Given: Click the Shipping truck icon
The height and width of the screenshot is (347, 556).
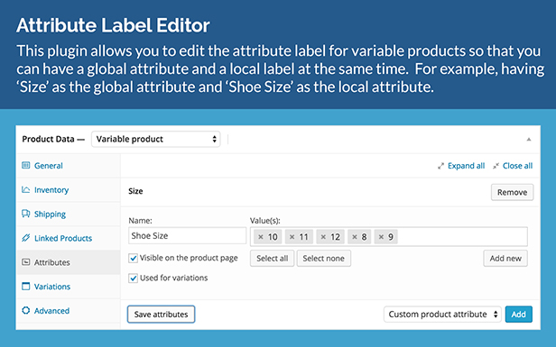Looking at the screenshot, I should tap(26, 214).
